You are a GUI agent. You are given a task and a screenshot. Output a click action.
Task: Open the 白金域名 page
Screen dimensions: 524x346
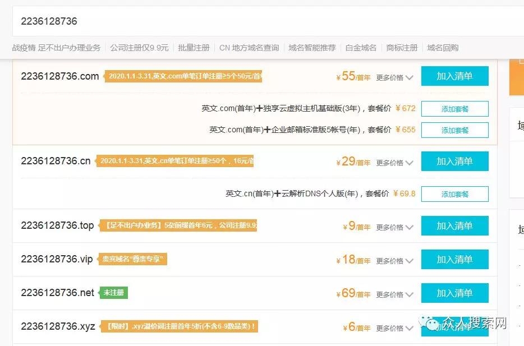tap(361, 48)
